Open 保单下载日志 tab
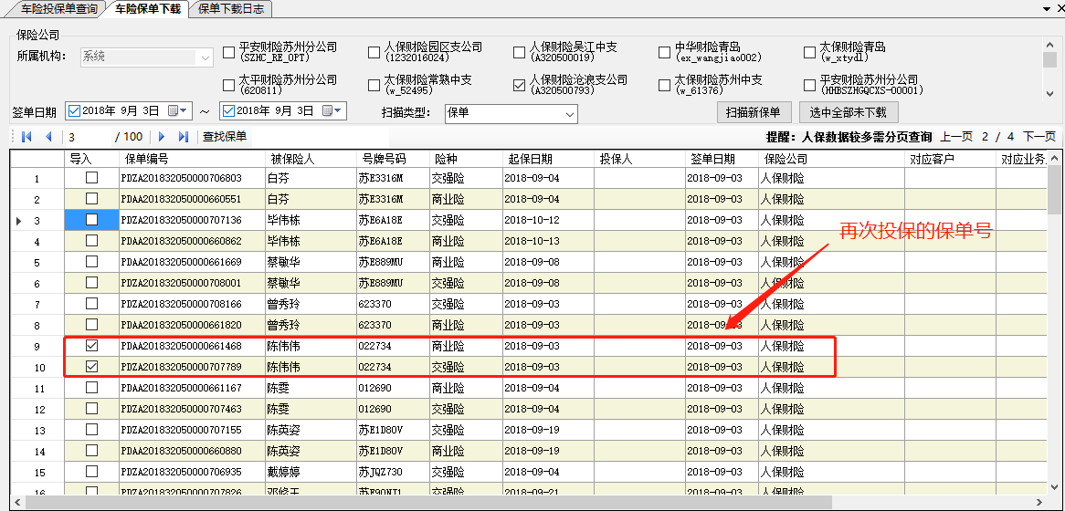The height and width of the screenshot is (511, 1065). click(x=231, y=8)
